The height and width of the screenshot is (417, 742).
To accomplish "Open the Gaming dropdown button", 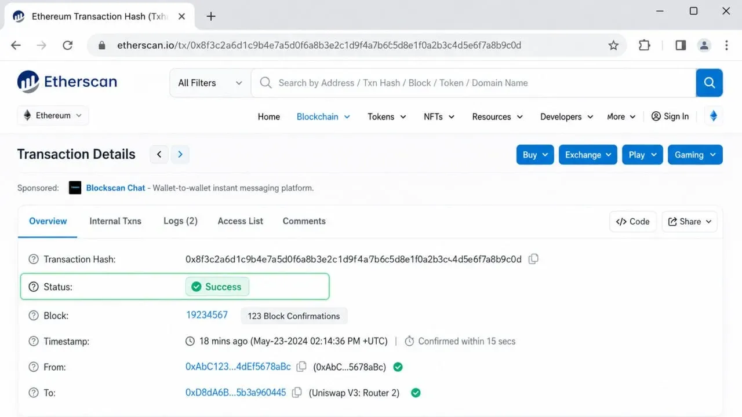I will (695, 155).
